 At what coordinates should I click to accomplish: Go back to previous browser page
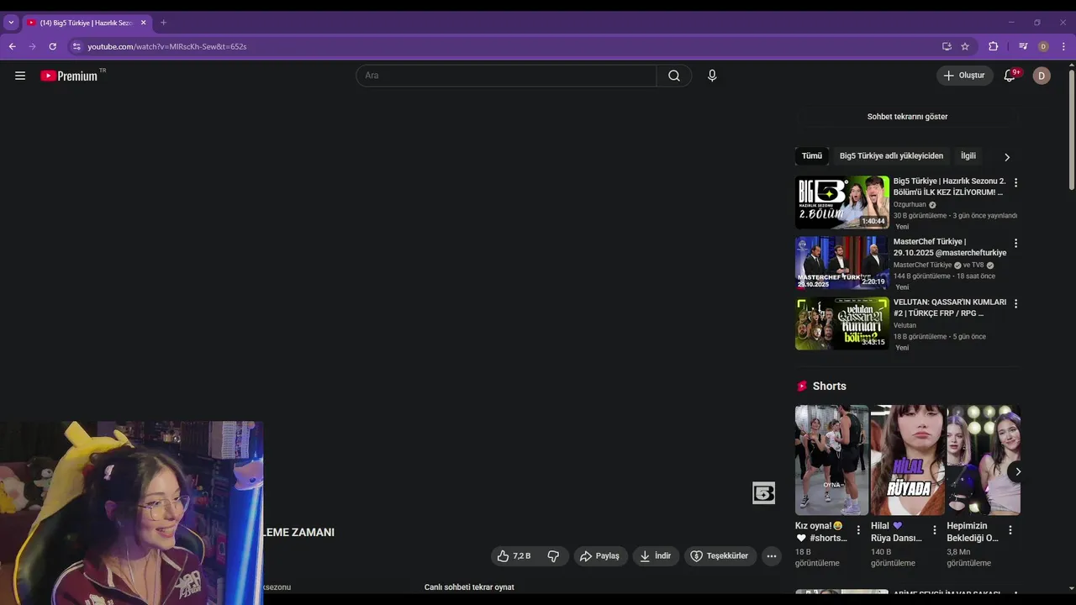[12, 46]
